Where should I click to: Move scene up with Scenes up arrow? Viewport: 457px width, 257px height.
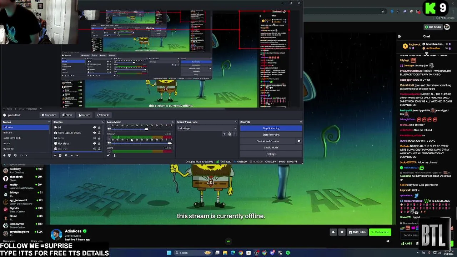coord(21,155)
